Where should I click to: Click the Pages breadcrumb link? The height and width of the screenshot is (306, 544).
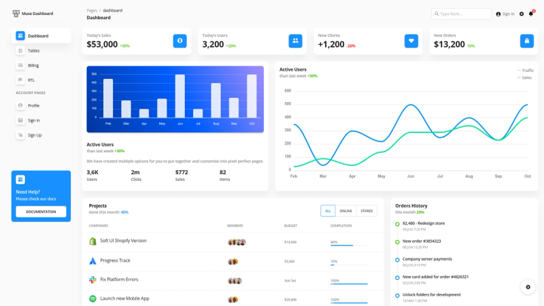point(92,10)
